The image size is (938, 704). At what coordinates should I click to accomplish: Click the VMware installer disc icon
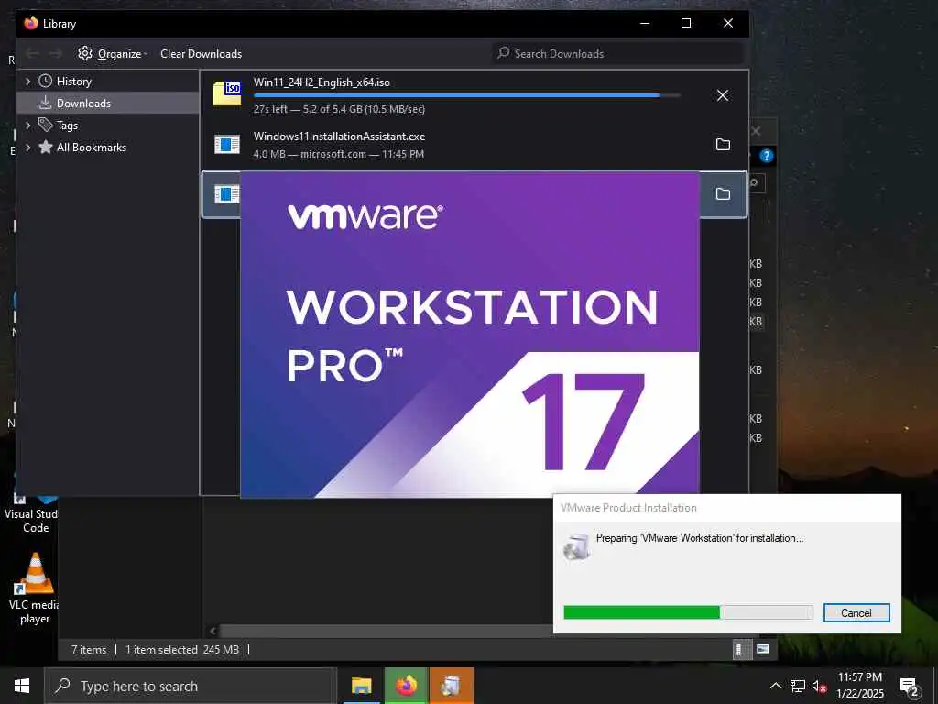coord(577,546)
